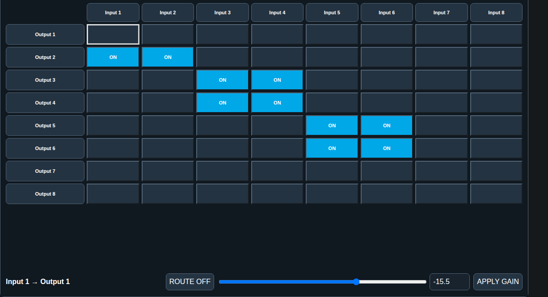Viewport: 548px width, 297px height.
Task: Click the APPLY GAIN button
Action: pos(498,282)
